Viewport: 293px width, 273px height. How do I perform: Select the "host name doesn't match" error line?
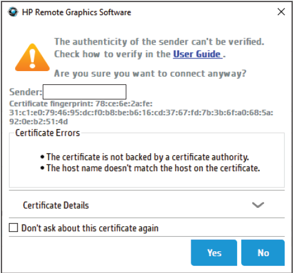click(150, 168)
